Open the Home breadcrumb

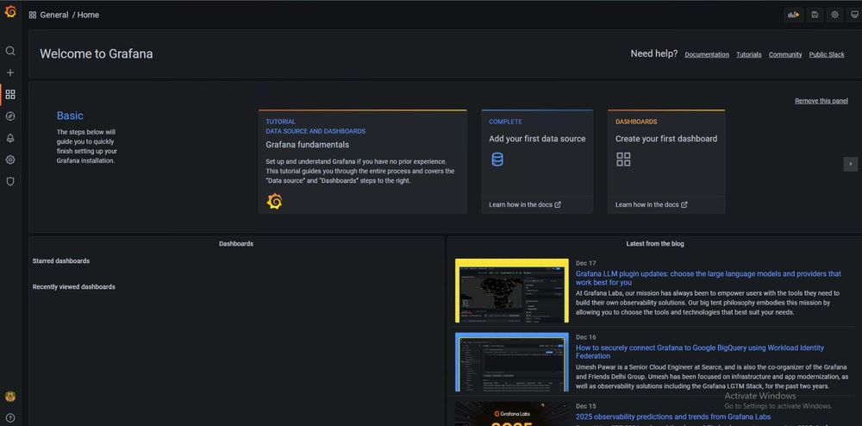click(88, 15)
